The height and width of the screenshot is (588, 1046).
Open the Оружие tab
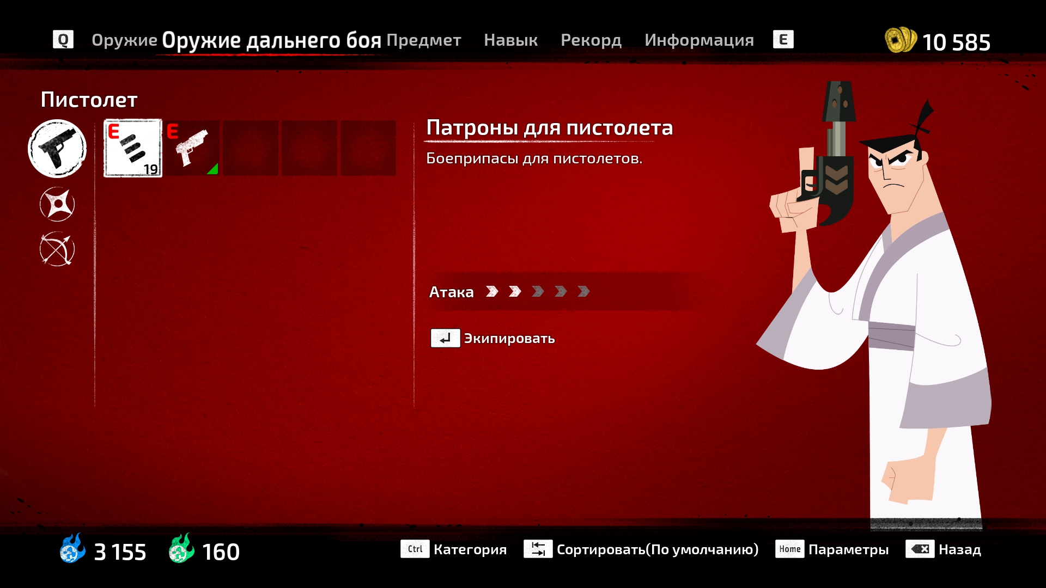[x=124, y=40]
